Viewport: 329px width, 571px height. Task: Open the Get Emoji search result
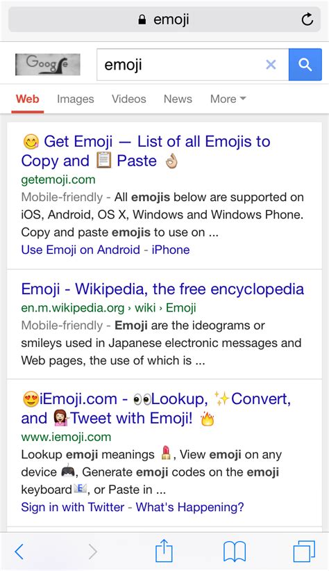146,151
